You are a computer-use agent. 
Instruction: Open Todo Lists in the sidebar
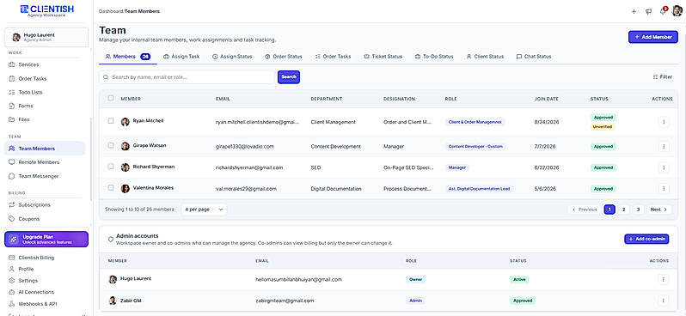pyautogui.click(x=30, y=92)
